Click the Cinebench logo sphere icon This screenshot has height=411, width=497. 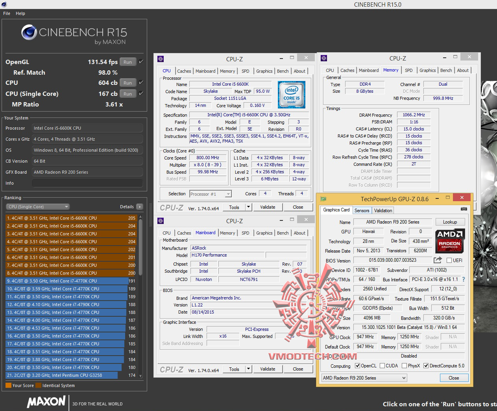click(x=29, y=32)
